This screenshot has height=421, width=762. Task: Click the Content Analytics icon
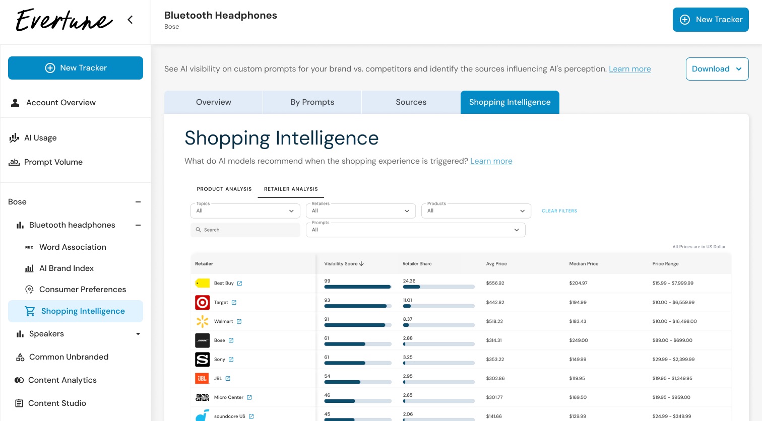pyautogui.click(x=19, y=380)
